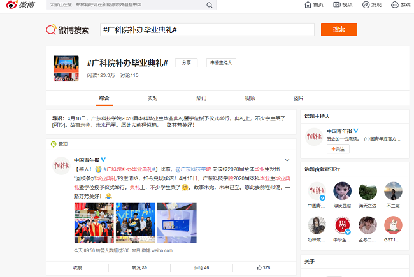Open the 首页 home icon
414x277 pixels.
(x=313, y=5)
